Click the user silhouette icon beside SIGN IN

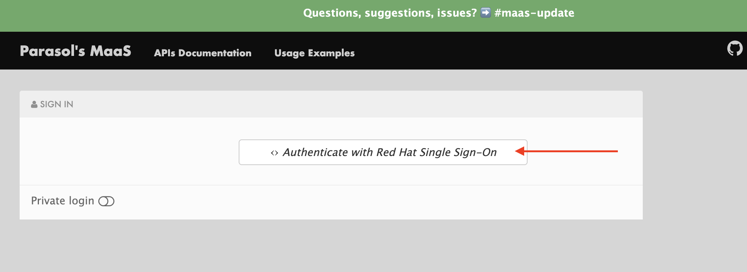34,104
